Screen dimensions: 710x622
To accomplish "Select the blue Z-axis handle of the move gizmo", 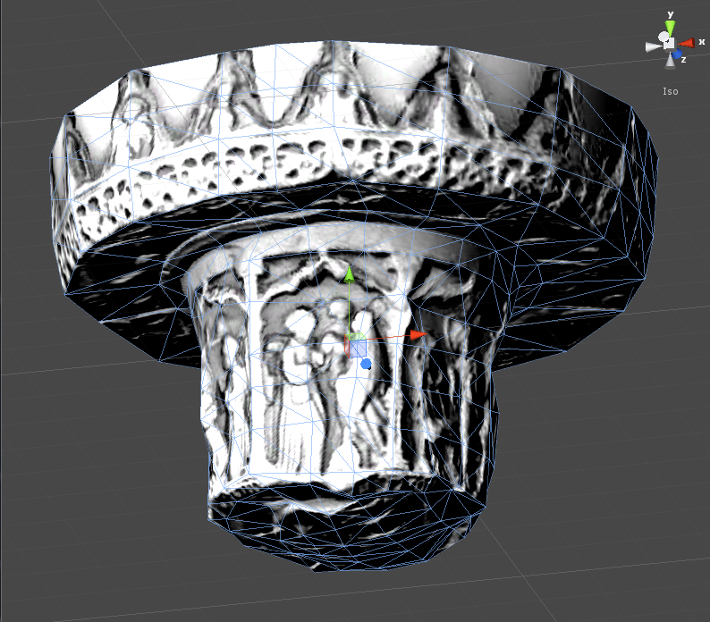I will (366, 364).
